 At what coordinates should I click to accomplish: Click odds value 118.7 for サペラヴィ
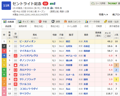[109, 94]
